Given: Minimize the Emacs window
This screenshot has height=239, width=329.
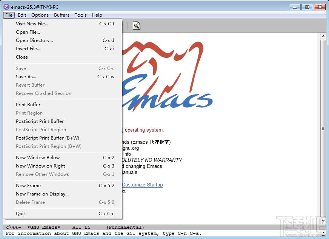Looking at the screenshot, I should 295,7.
